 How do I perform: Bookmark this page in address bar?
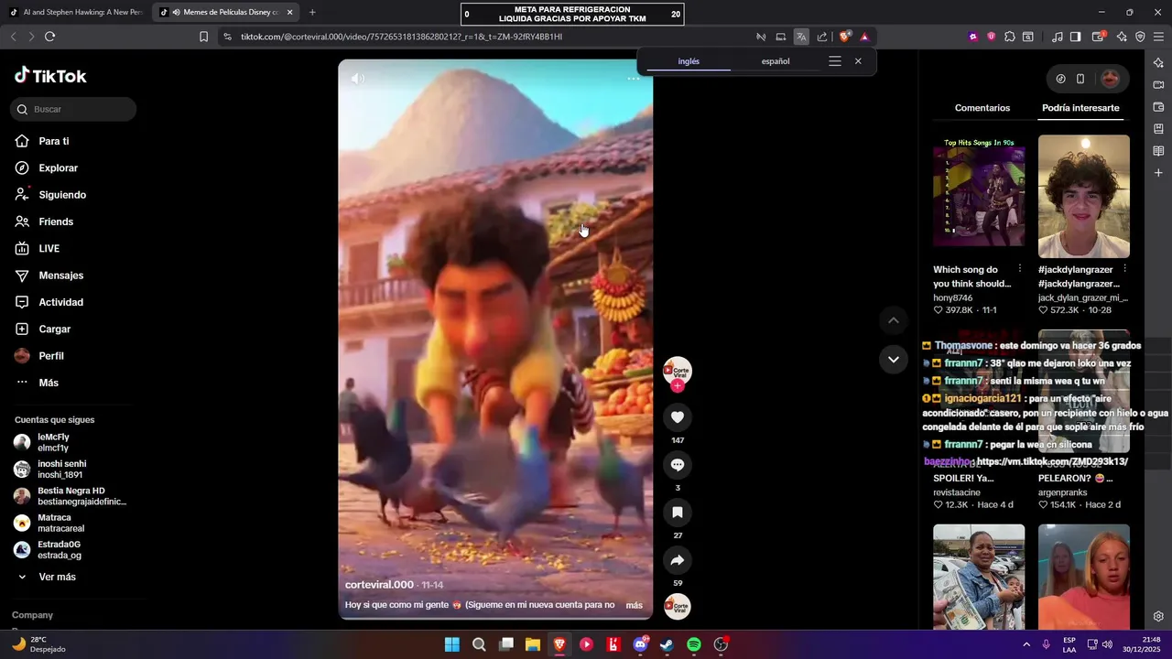point(204,37)
